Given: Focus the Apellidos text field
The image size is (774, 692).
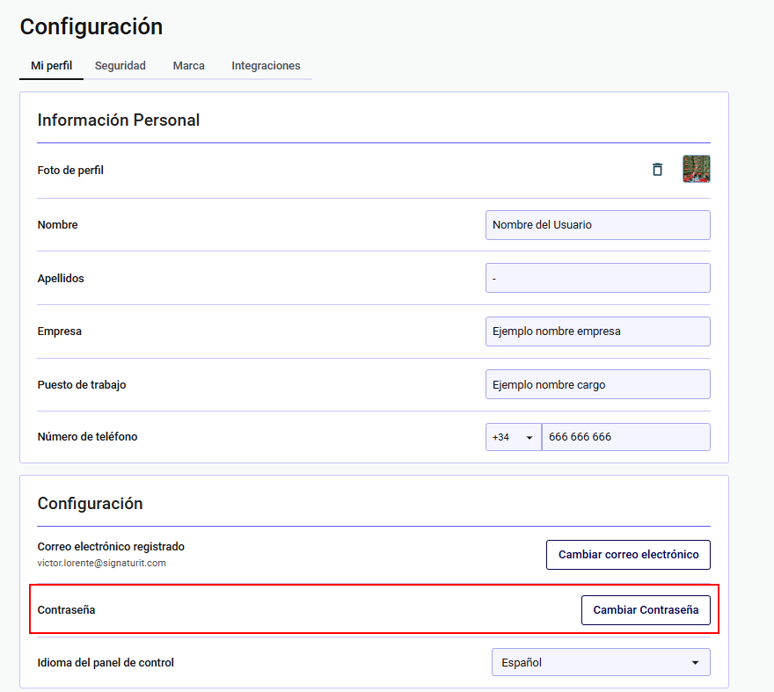Looking at the screenshot, I should (x=597, y=279).
